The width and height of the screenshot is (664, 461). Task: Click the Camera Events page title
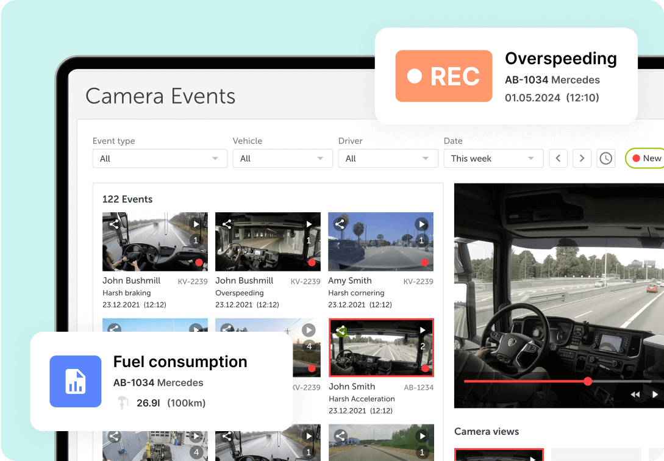point(160,96)
